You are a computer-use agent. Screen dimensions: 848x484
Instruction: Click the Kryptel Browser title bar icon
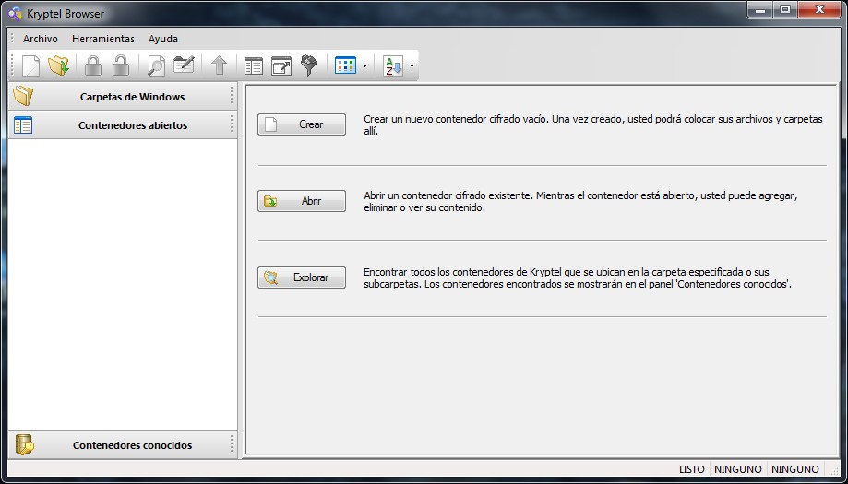pyautogui.click(x=15, y=13)
